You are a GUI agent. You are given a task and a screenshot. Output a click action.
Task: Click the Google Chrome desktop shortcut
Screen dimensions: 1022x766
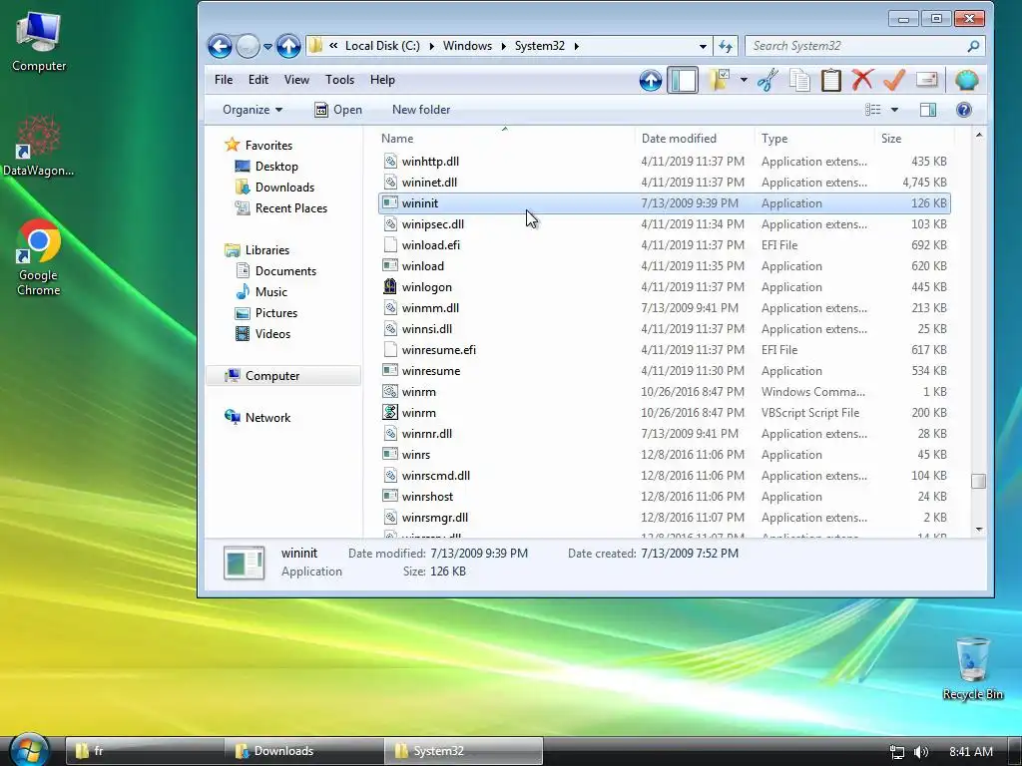(x=39, y=258)
